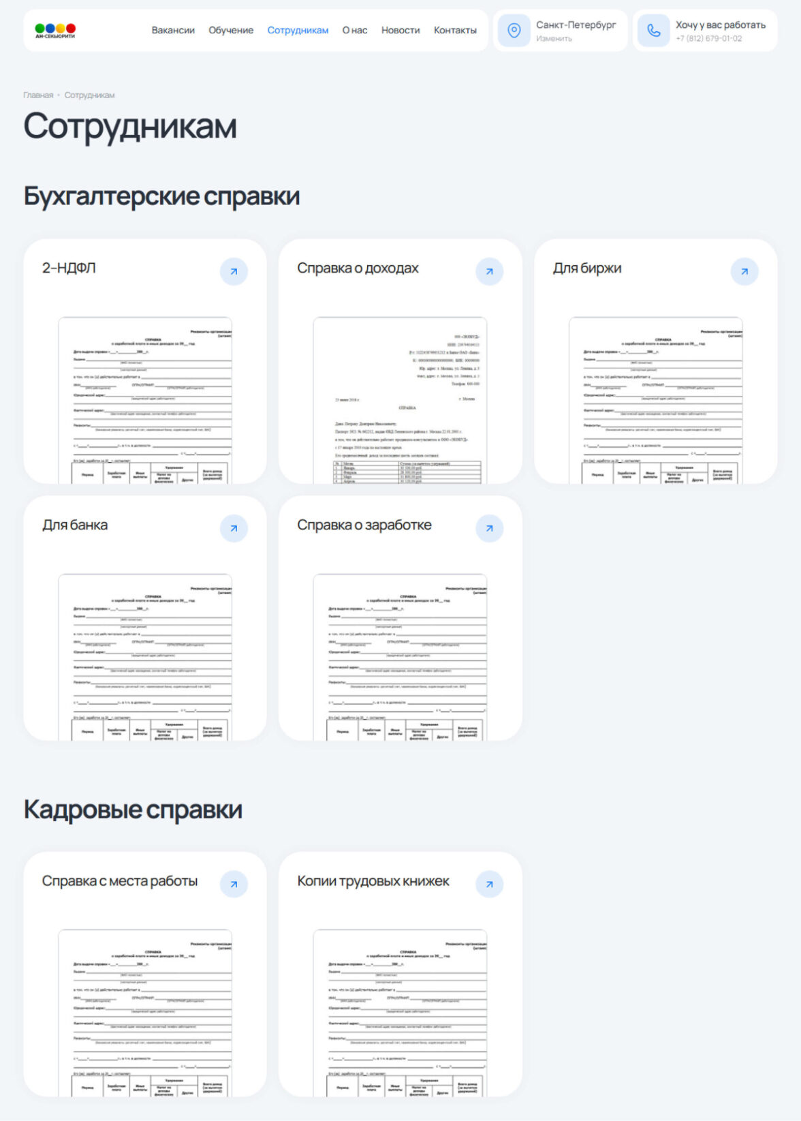Open the Справка с места работы arrow icon
The height and width of the screenshot is (1121, 801).
pos(234,884)
